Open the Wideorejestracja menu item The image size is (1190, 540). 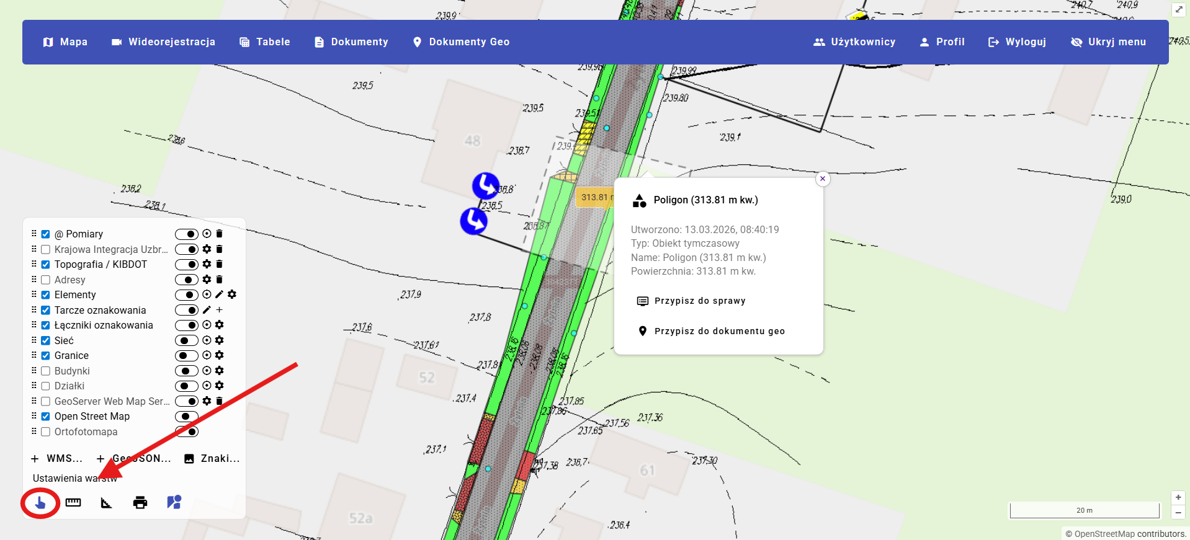click(163, 42)
